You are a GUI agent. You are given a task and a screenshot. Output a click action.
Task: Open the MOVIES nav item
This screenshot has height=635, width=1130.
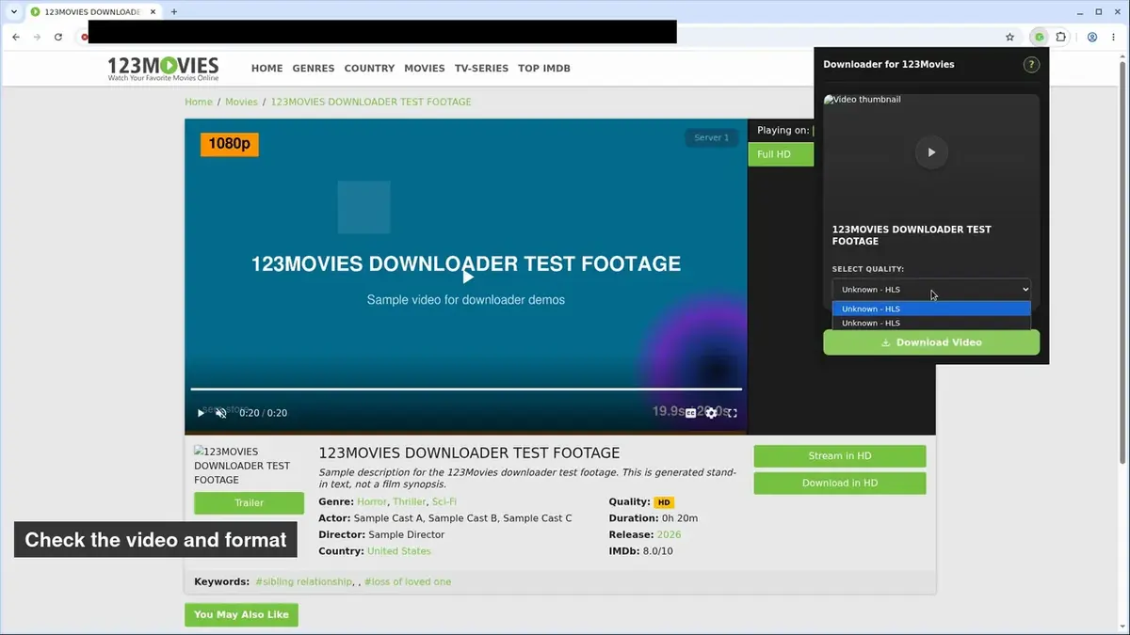point(425,68)
